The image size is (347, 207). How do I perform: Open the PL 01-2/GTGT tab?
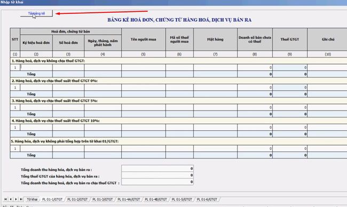click(x=77, y=199)
